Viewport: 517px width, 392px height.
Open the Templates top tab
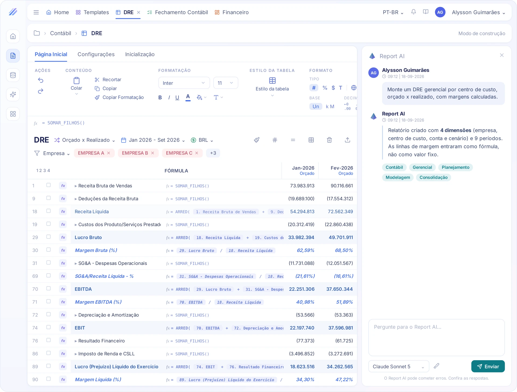pos(92,12)
